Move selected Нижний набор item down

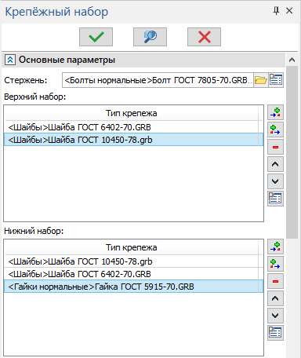(x=275, y=316)
